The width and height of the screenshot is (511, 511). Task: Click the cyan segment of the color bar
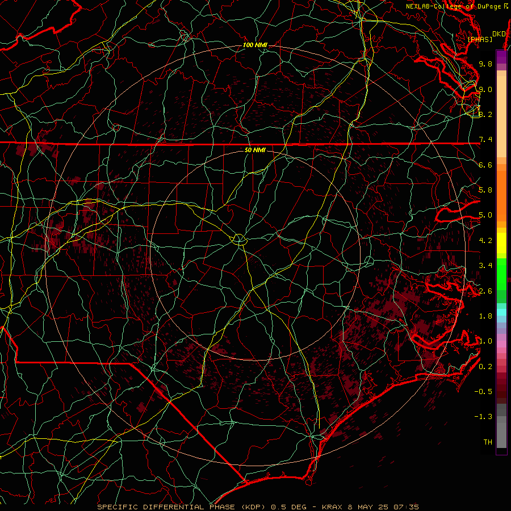tap(501, 312)
